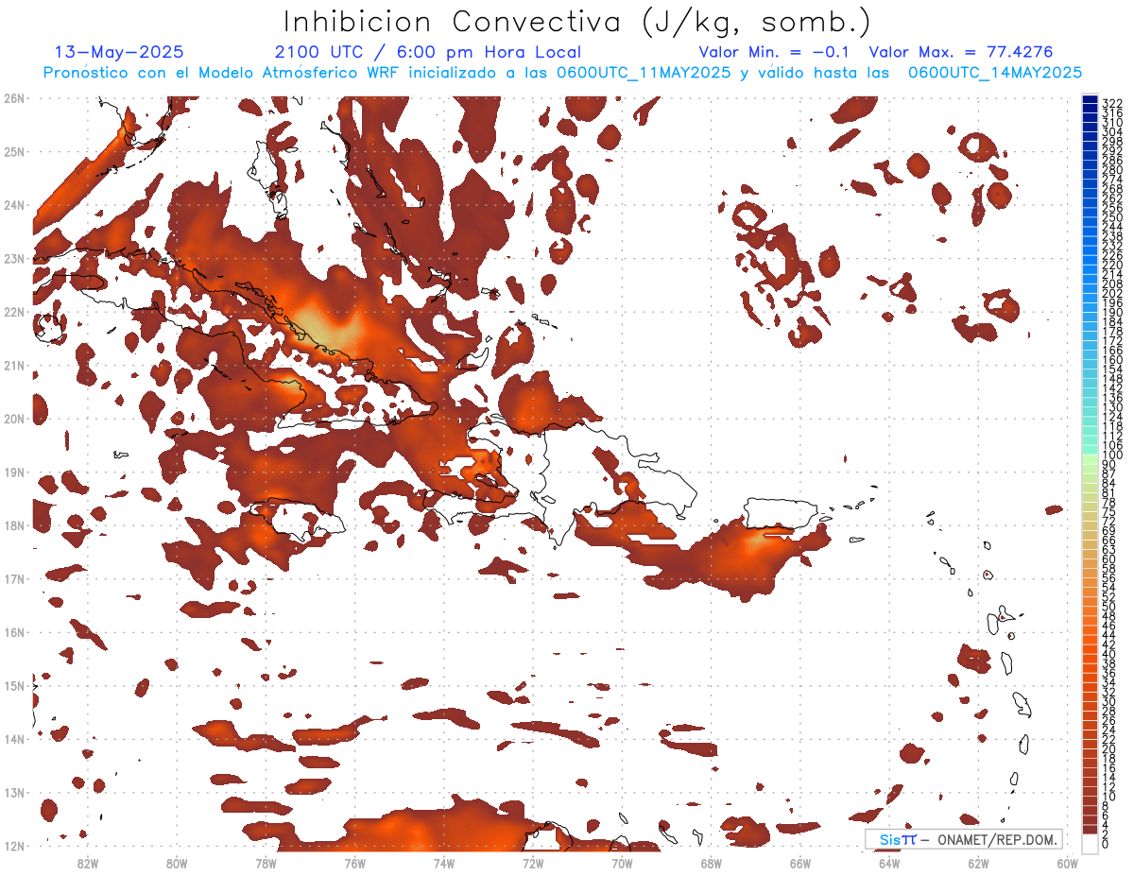Click the '19N' latitude label
1134x876 pixels.
pyautogui.click(x=13, y=472)
